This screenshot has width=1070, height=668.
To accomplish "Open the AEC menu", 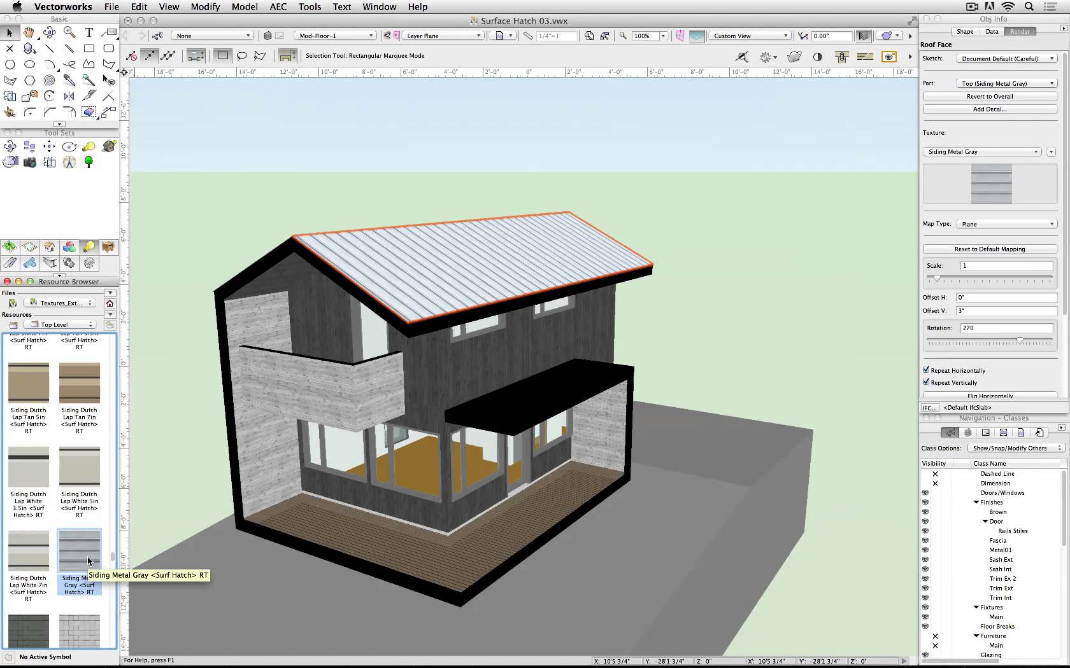I will tap(278, 7).
